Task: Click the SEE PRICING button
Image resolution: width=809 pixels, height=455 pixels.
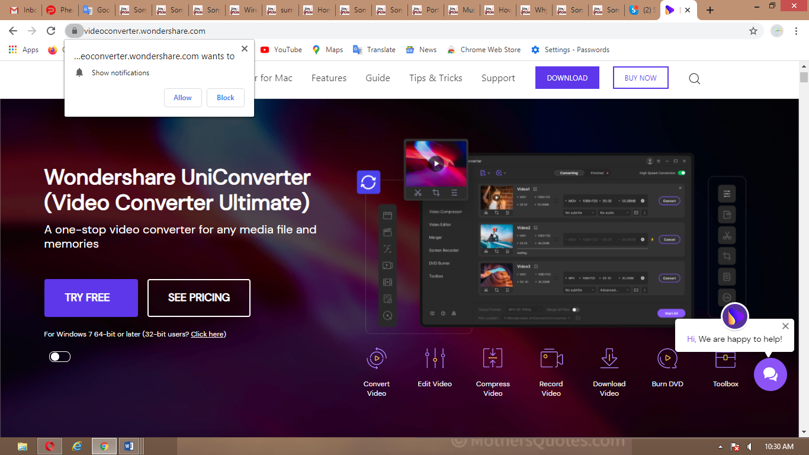Action: 199,298
